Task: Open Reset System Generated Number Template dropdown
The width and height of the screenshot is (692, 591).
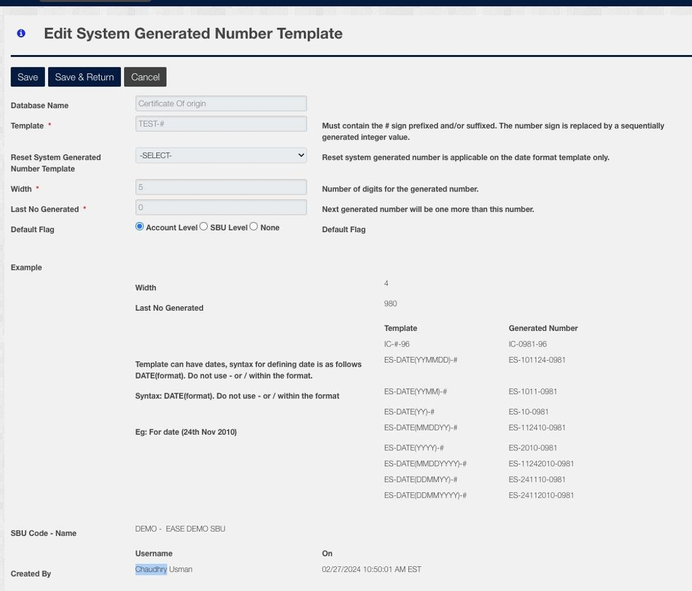Action: coord(221,155)
